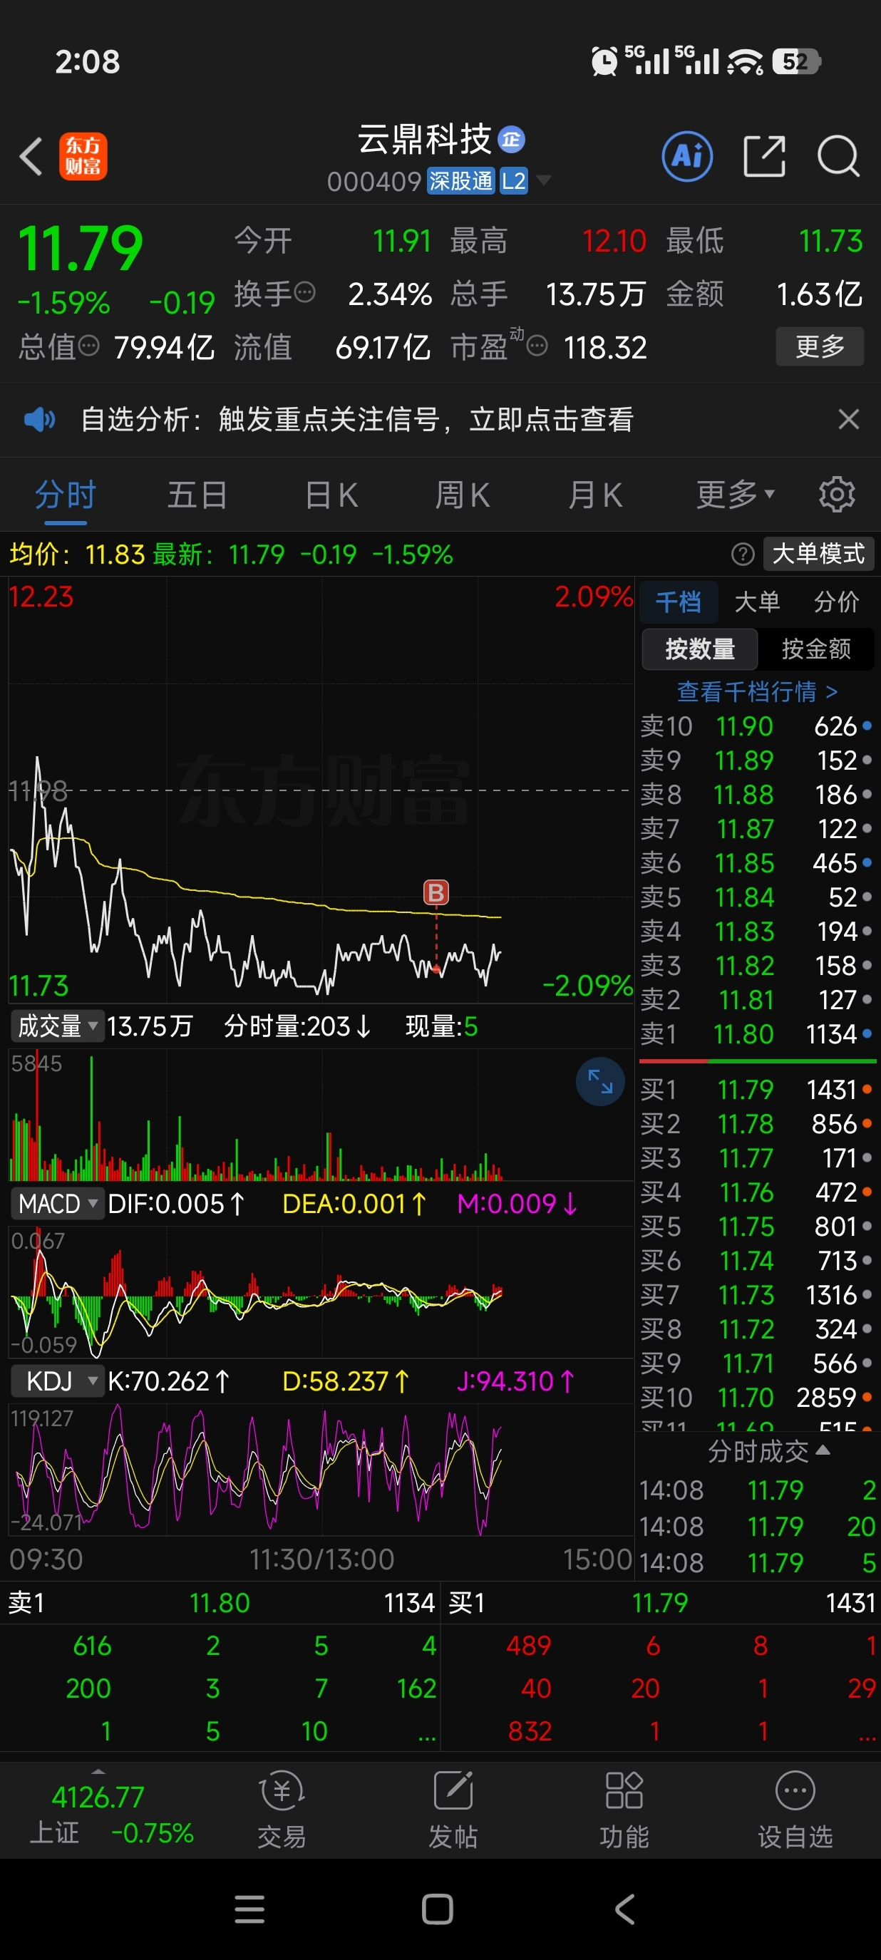The width and height of the screenshot is (881, 1960).
Task: Select the 分价 tab
Action: click(836, 602)
